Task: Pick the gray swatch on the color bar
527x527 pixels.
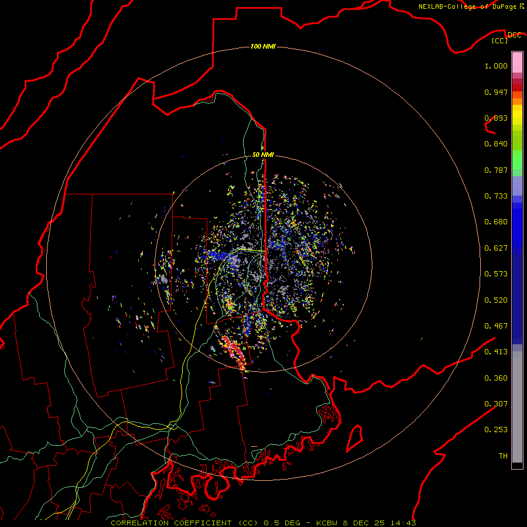Action: pyautogui.click(x=517, y=407)
